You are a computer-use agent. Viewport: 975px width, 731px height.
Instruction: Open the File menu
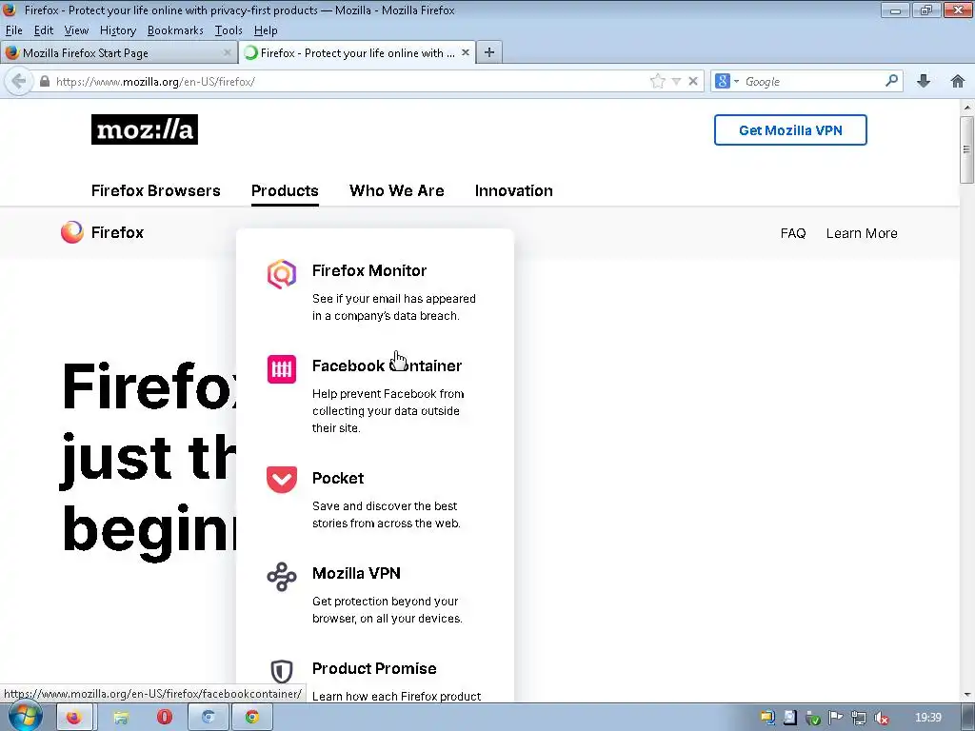pos(13,30)
